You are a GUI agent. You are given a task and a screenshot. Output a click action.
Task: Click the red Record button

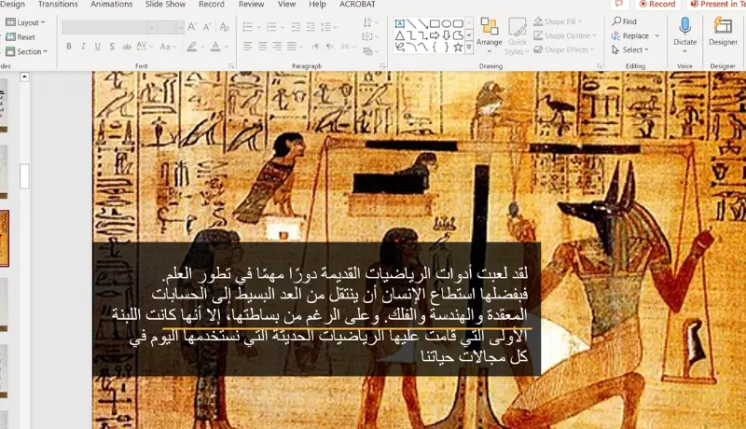pos(657,5)
